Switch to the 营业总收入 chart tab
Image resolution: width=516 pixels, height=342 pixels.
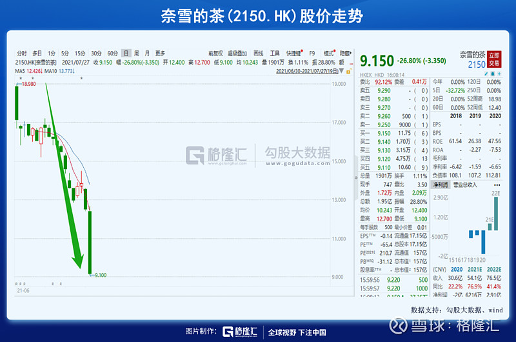point(465,185)
